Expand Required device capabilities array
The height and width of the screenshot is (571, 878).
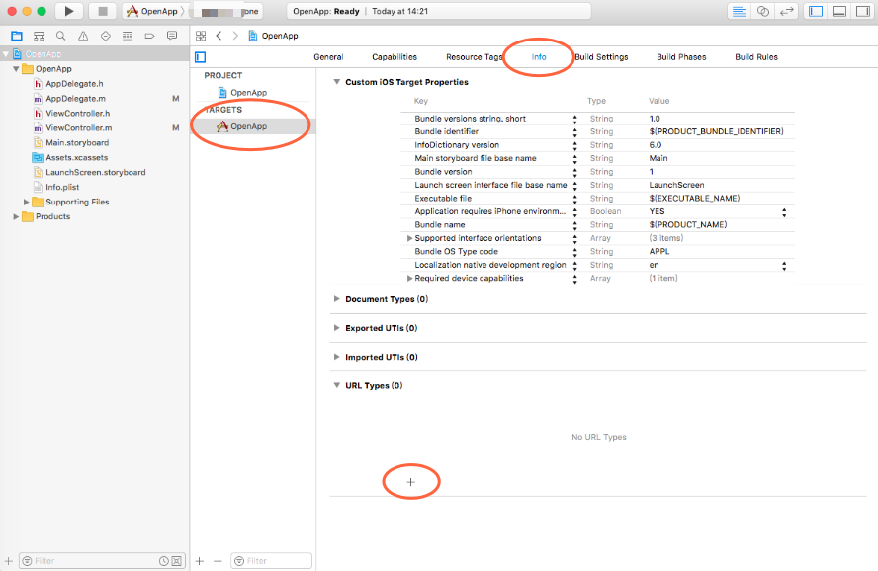point(410,278)
